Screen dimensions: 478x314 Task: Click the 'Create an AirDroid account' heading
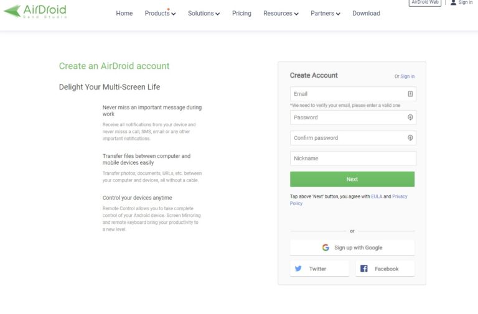(114, 66)
